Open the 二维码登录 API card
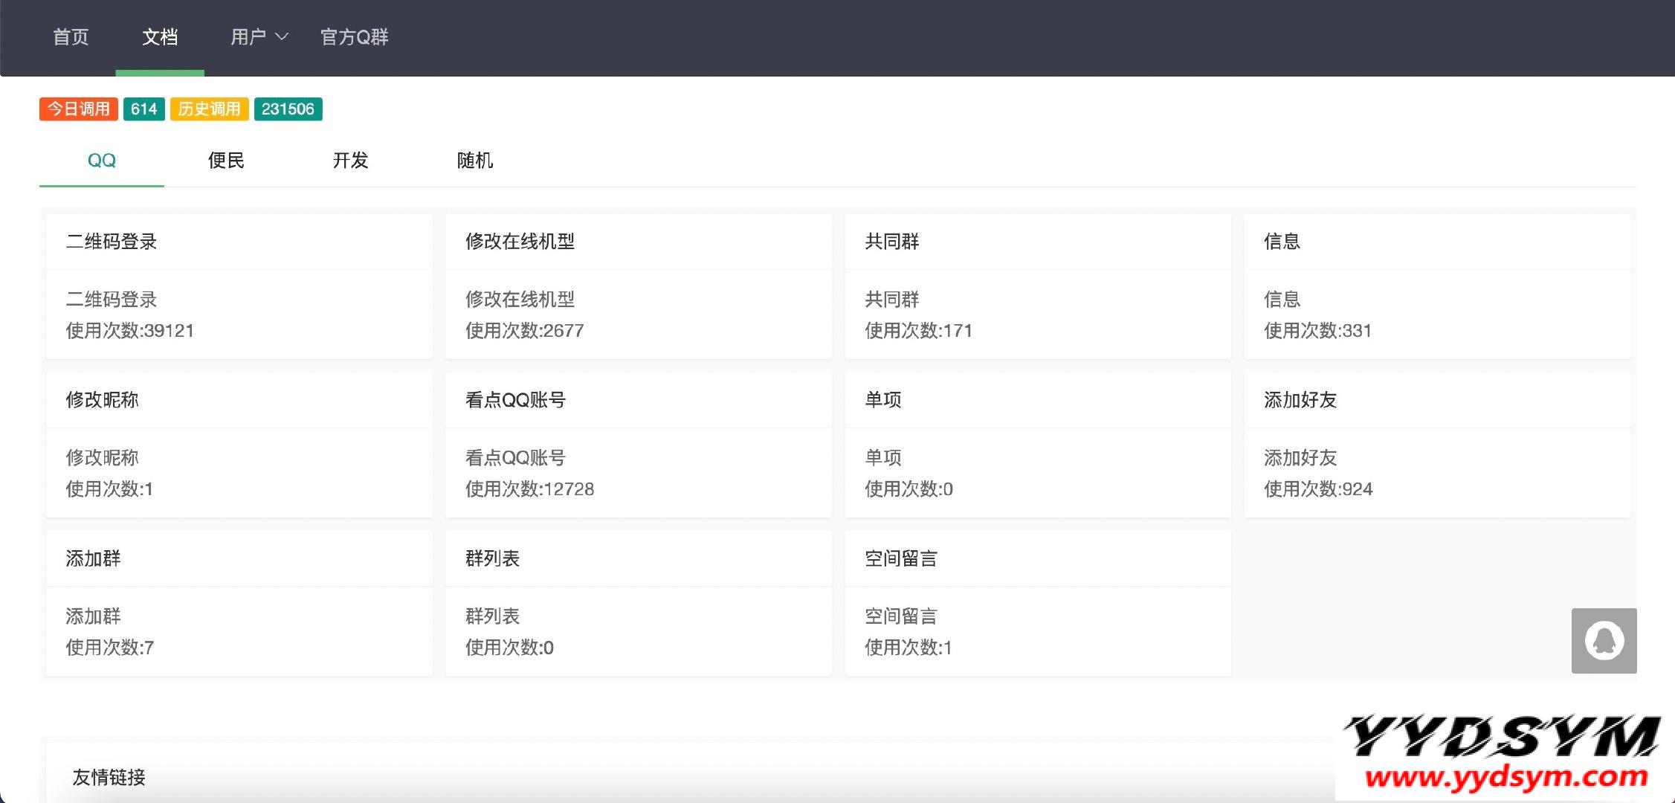Image resolution: width=1675 pixels, height=803 pixels. point(112,242)
